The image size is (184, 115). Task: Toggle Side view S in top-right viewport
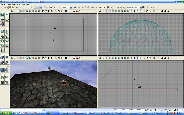[140, 11]
